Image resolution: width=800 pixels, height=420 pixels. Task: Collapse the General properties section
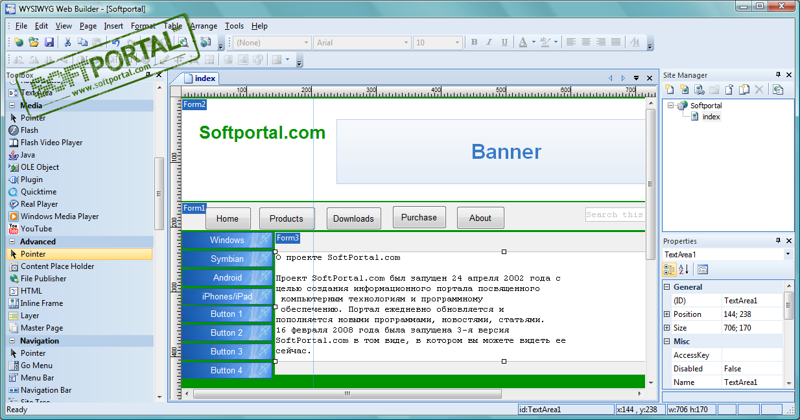[668, 287]
